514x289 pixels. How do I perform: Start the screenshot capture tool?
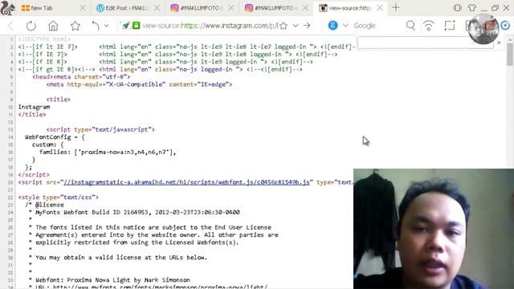[450, 26]
